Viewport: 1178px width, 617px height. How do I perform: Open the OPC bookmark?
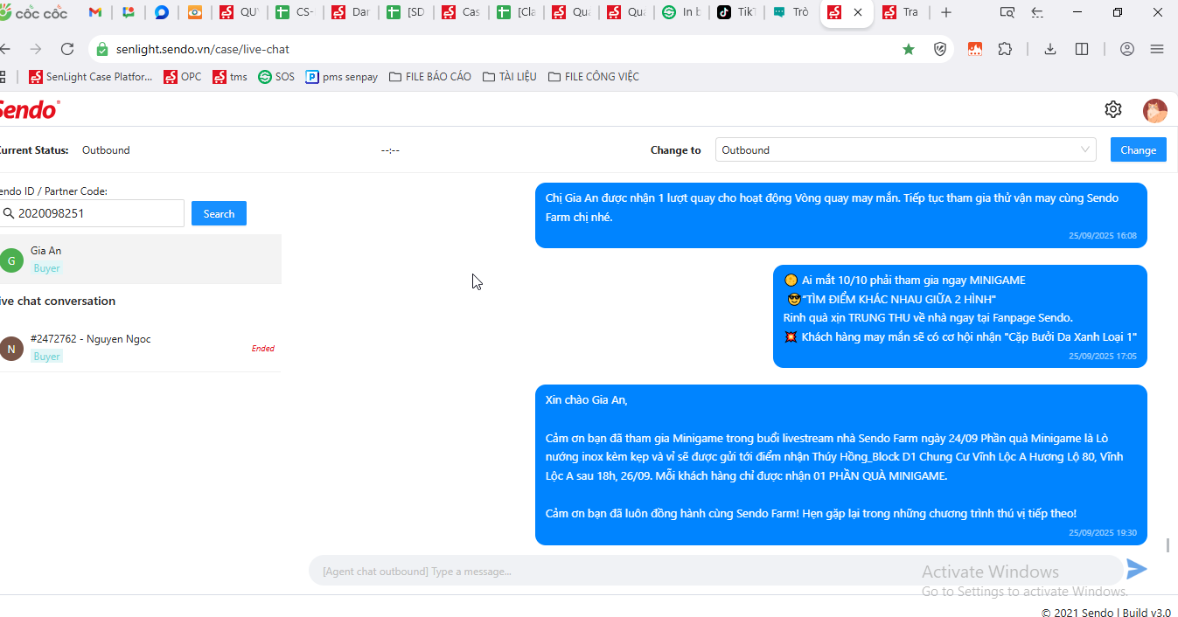(183, 77)
